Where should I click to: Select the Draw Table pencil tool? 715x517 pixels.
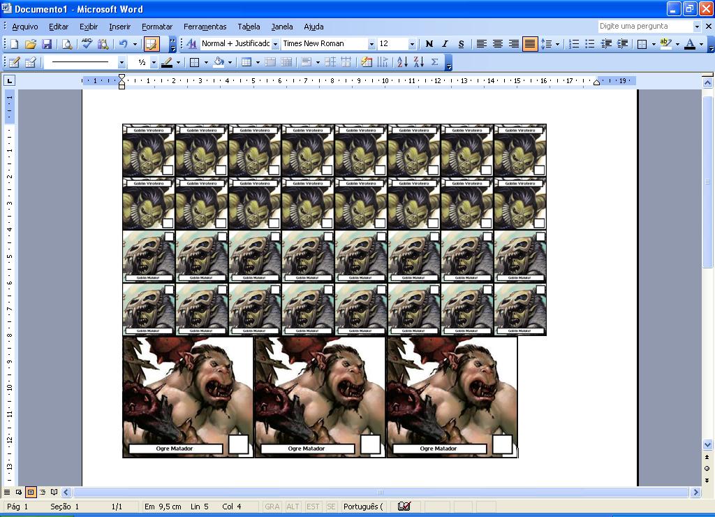[x=14, y=62]
